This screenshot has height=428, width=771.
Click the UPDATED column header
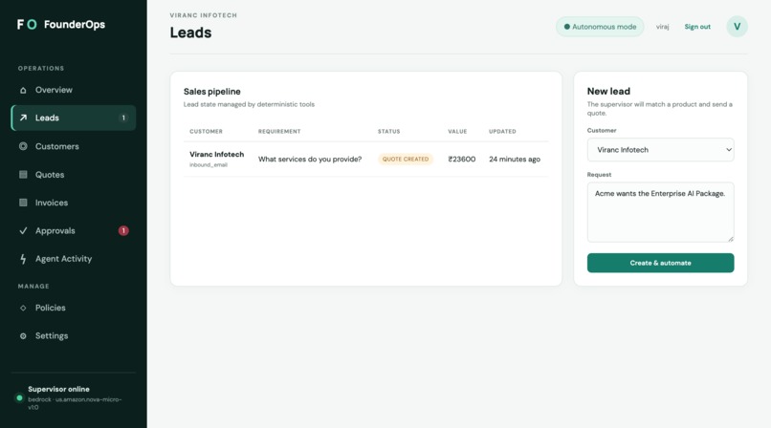[502, 132]
